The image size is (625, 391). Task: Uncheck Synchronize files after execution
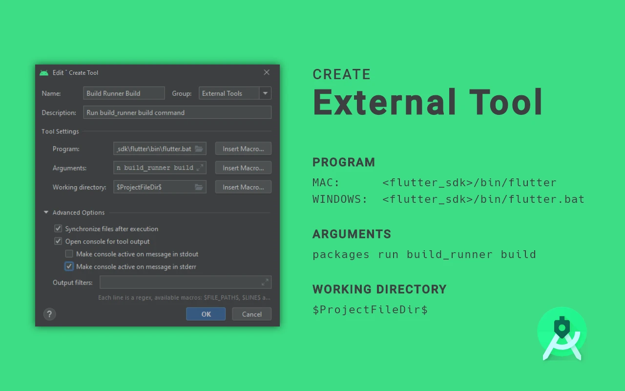[58, 228]
